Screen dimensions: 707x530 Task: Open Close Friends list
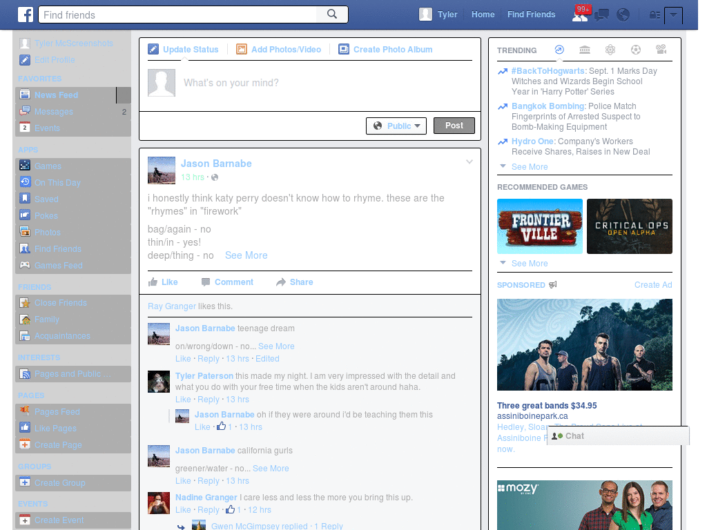(73, 303)
